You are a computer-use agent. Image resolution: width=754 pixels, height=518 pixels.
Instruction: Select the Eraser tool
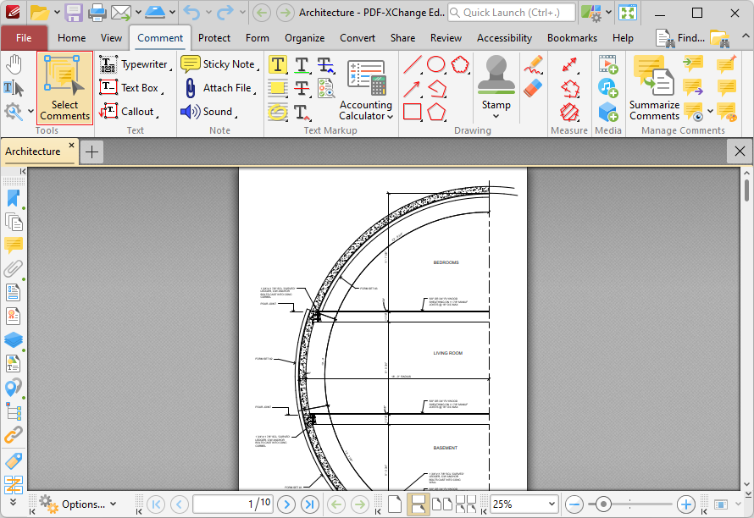(533, 88)
